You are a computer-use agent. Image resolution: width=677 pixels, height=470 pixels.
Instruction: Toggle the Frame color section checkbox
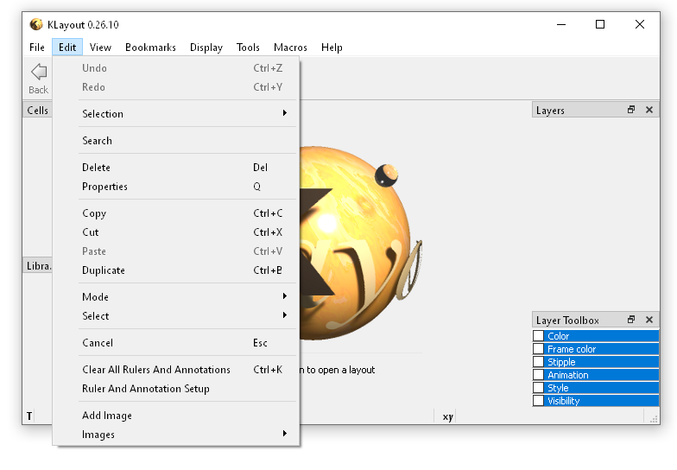(539, 349)
